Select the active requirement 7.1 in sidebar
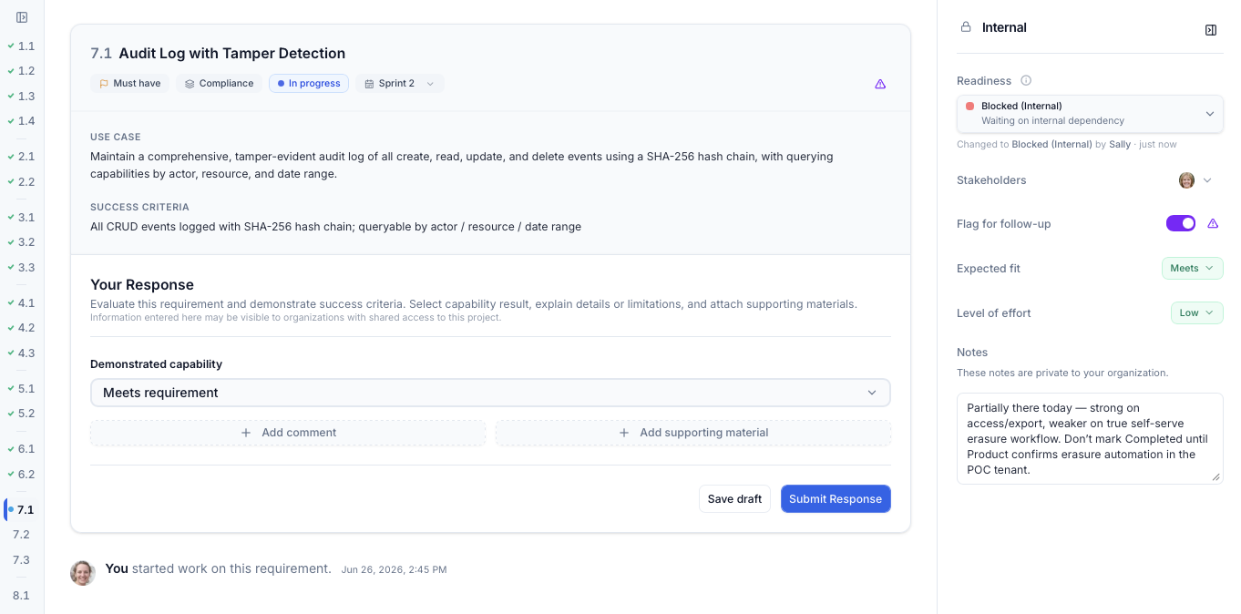This screenshot has width=1241, height=614. point(22,510)
